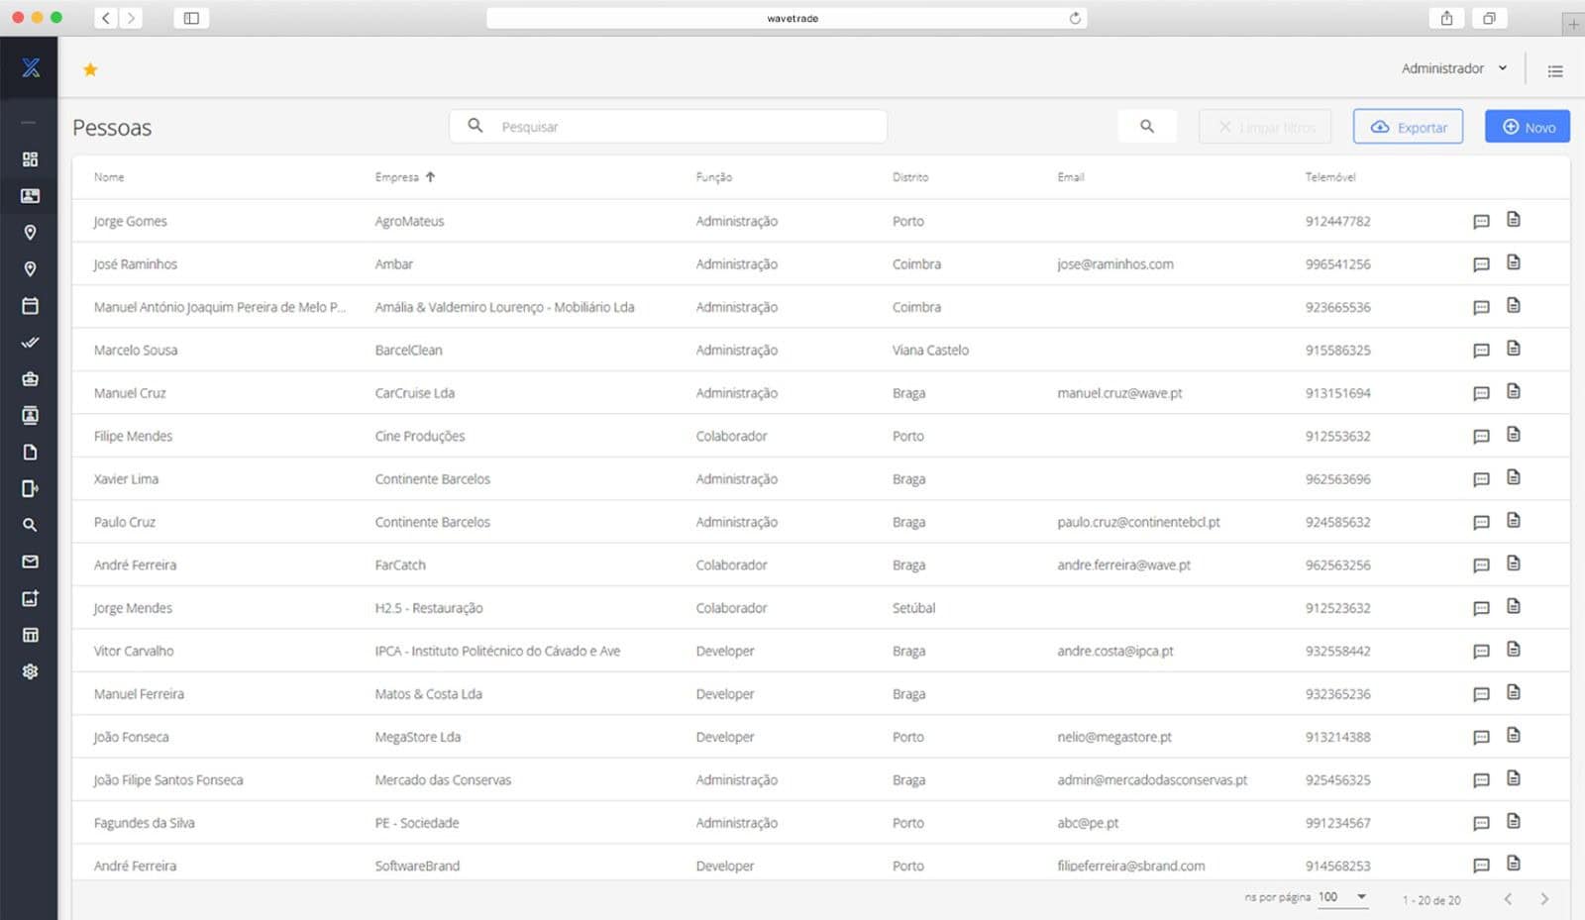Select João Filipe Santos Fonseca name

[x=168, y=780]
